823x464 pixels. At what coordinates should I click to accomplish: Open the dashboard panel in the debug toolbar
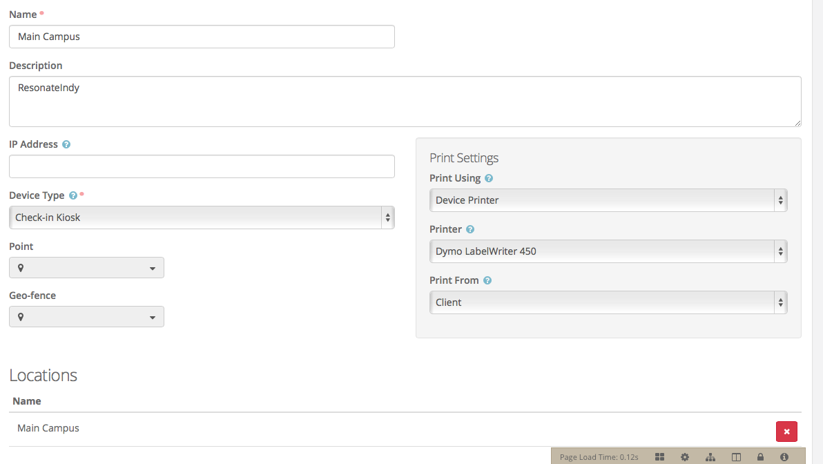pyautogui.click(x=659, y=456)
